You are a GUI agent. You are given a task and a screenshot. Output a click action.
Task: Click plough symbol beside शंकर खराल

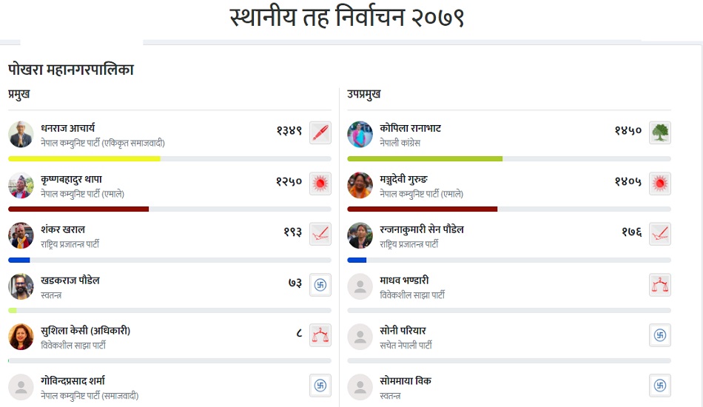point(320,234)
